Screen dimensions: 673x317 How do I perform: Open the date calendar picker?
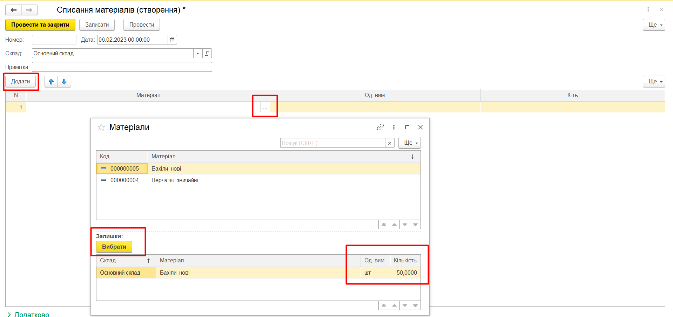tap(172, 40)
